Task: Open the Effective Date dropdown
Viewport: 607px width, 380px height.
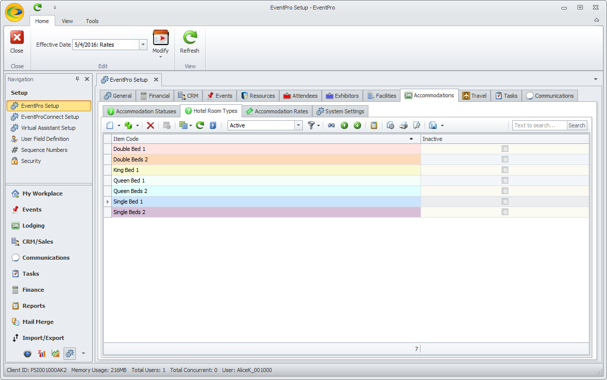Action: (143, 45)
